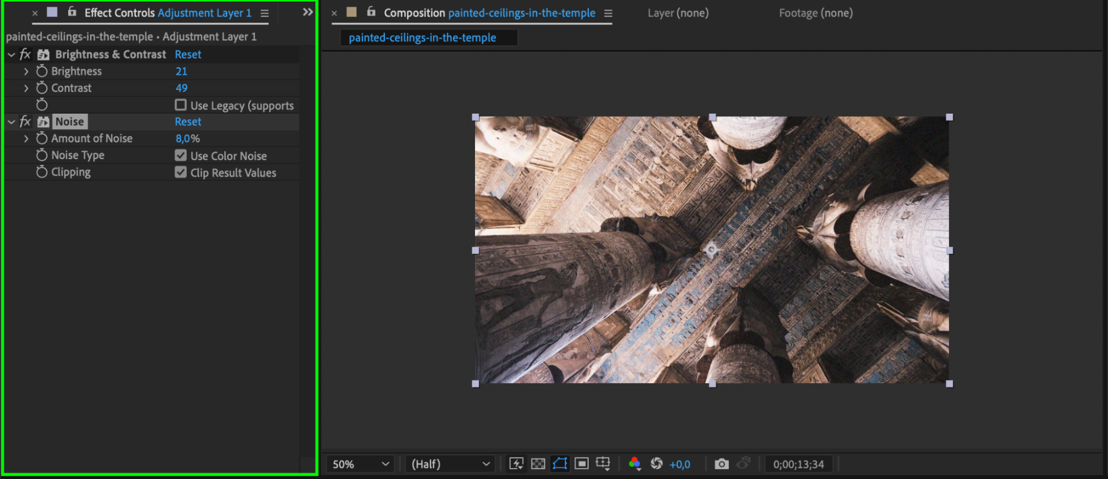Screen dimensions: 1108x479
Task: Click the Region of Interest icon
Action: point(581,463)
